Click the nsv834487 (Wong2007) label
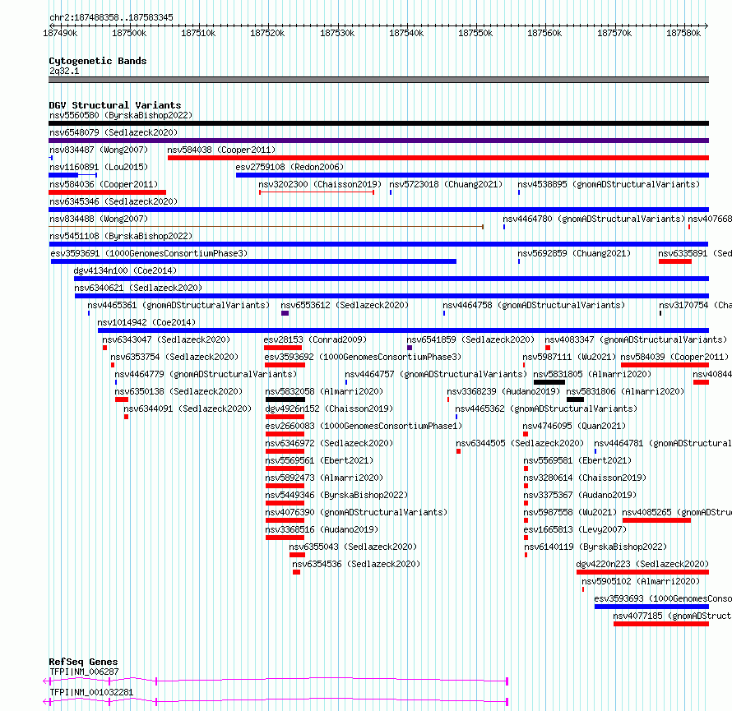This screenshot has height=711, width=732. click(99, 150)
